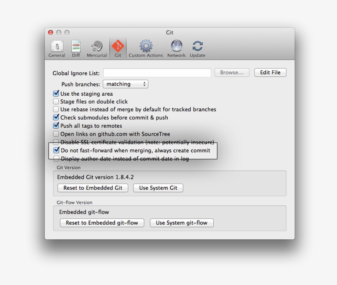This screenshot has width=337, height=285.
Task: Click the Global Ignore List field
Action: click(x=157, y=72)
